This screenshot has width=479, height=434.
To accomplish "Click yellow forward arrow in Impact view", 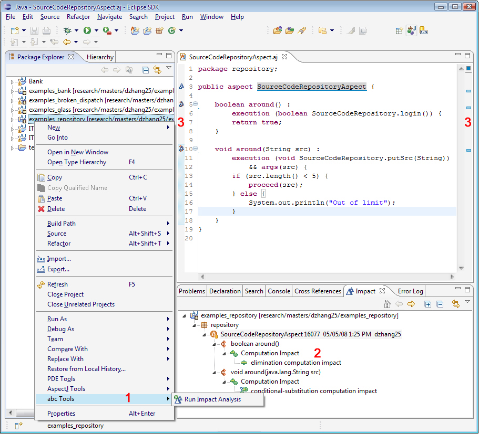I will point(411,304).
